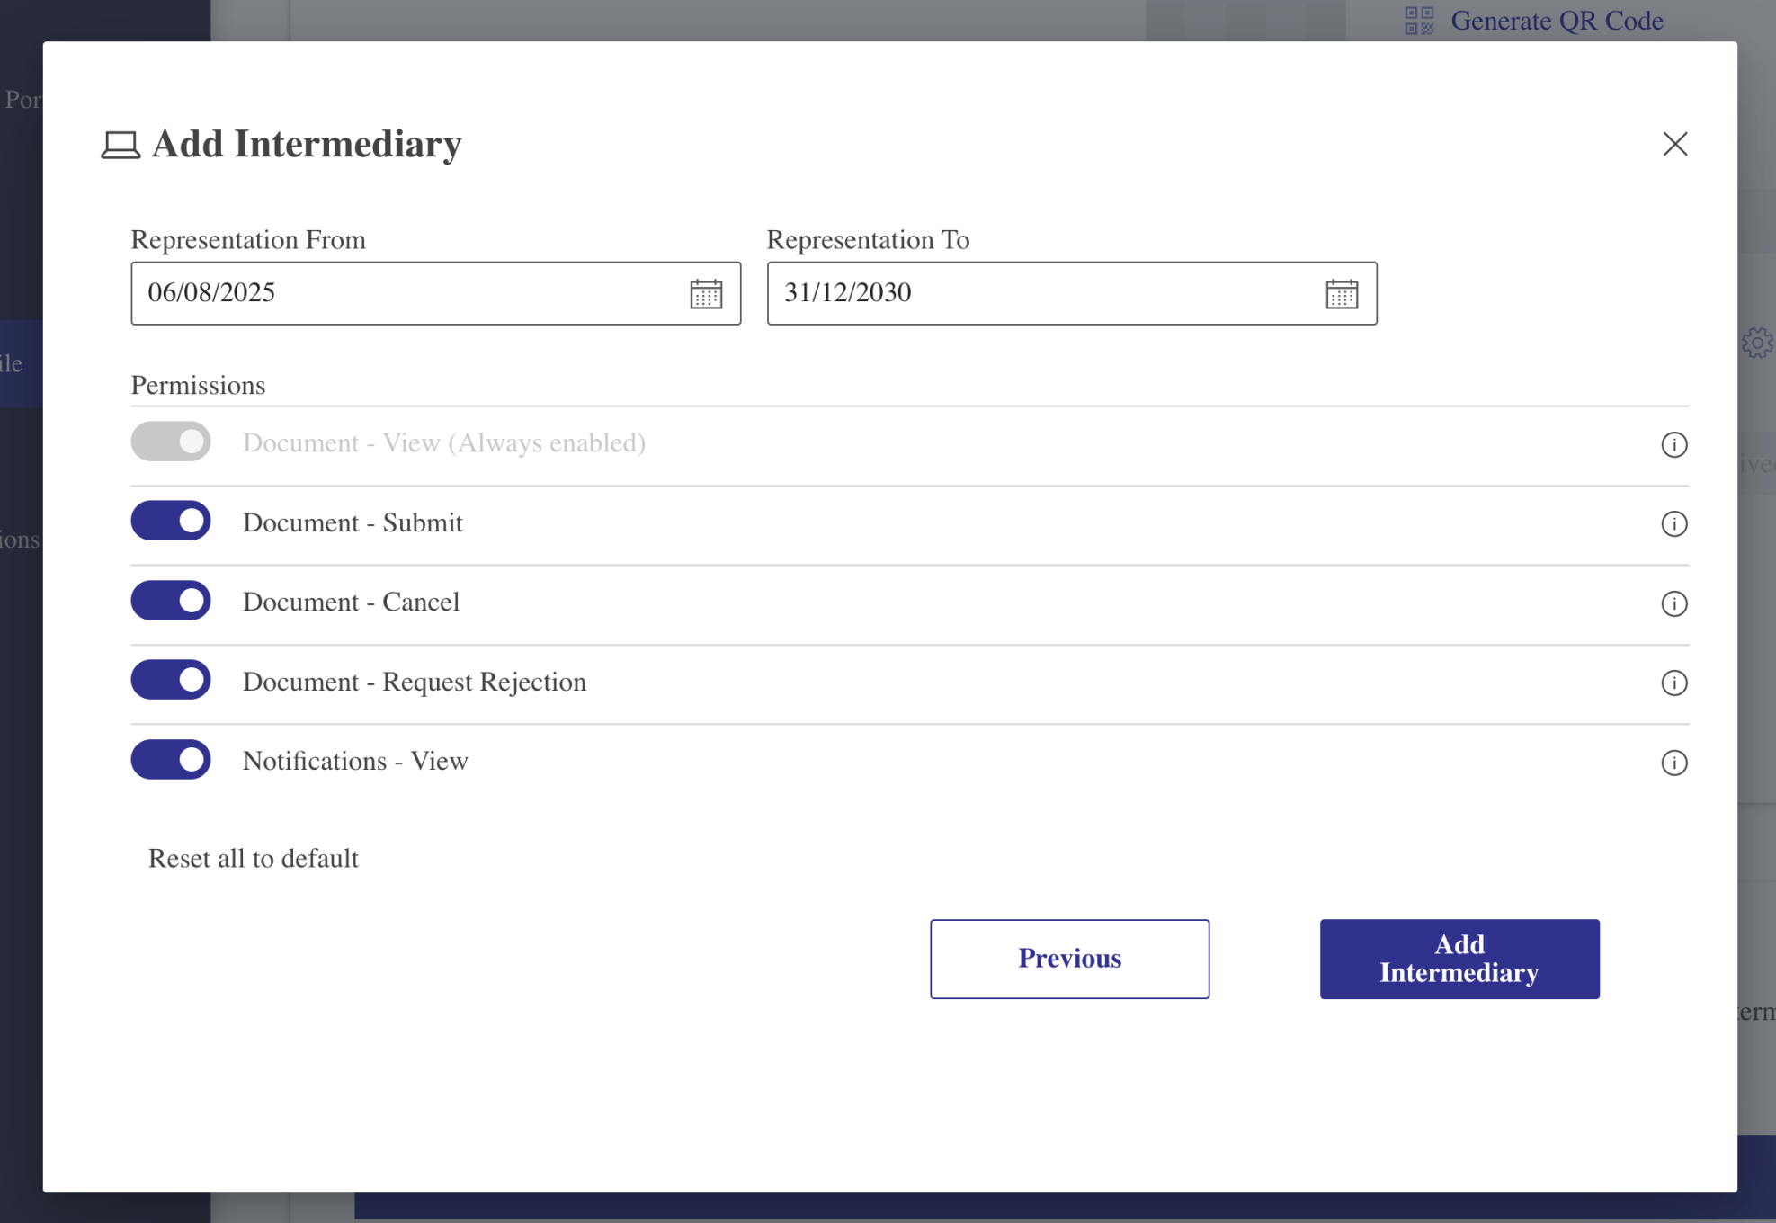Close the Add Intermediary dialog
The height and width of the screenshot is (1223, 1776).
(x=1674, y=144)
